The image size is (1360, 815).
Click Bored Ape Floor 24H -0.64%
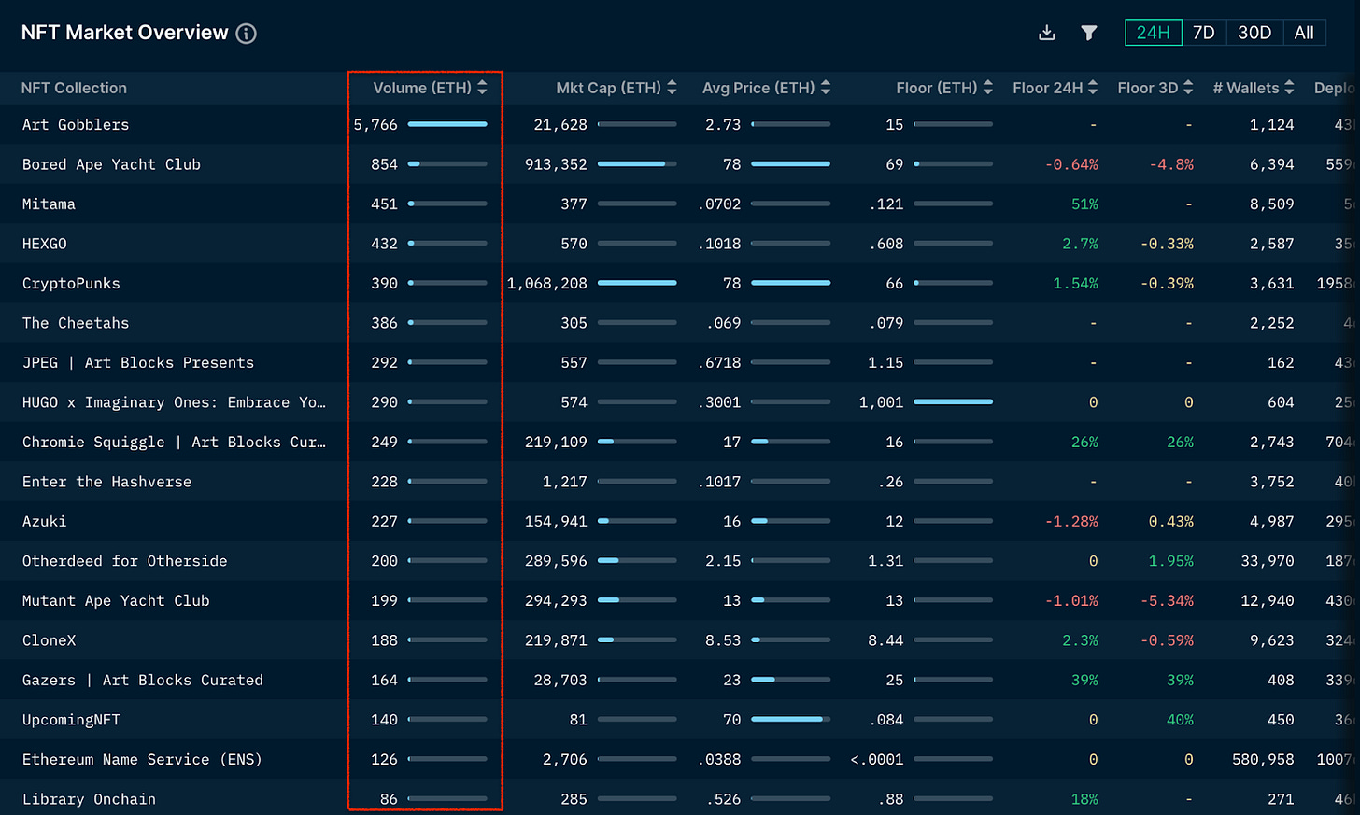click(1071, 164)
